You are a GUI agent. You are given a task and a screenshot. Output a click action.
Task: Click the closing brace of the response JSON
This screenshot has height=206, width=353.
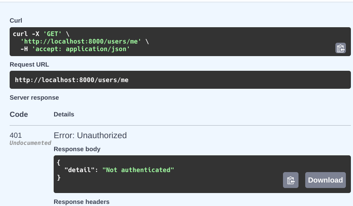pos(59,178)
